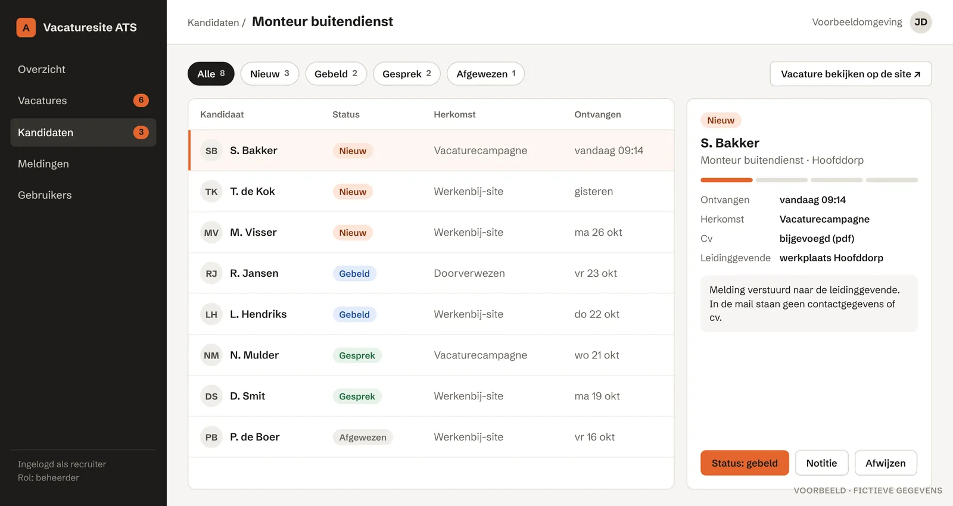Click the NM avatar for N. Mulder

[211, 355]
